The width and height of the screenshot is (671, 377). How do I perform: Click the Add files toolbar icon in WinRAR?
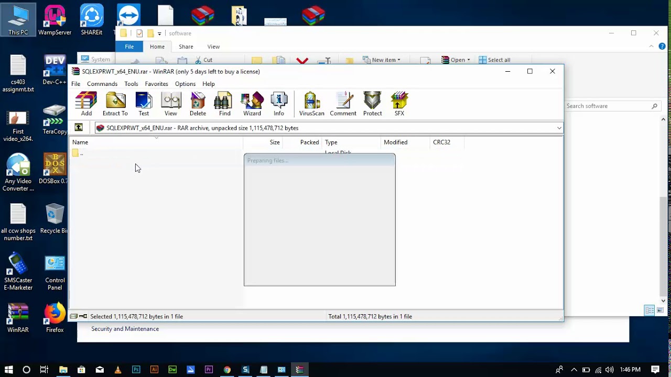pos(86,104)
